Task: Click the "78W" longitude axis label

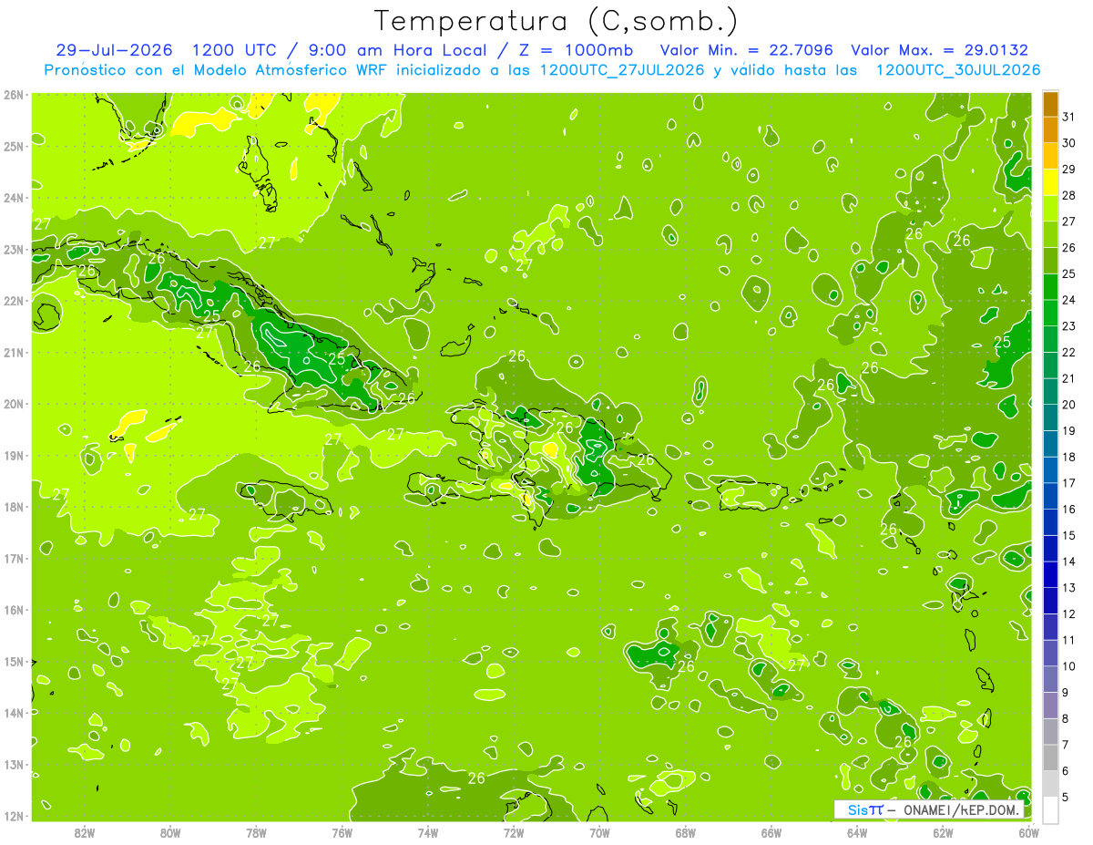Action: pos(256,832)
